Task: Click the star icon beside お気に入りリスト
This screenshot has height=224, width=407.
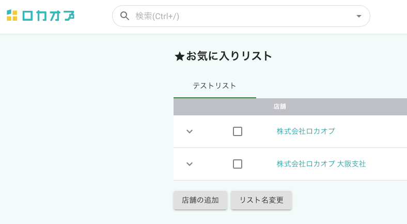Action: click(x=179, y=57)
